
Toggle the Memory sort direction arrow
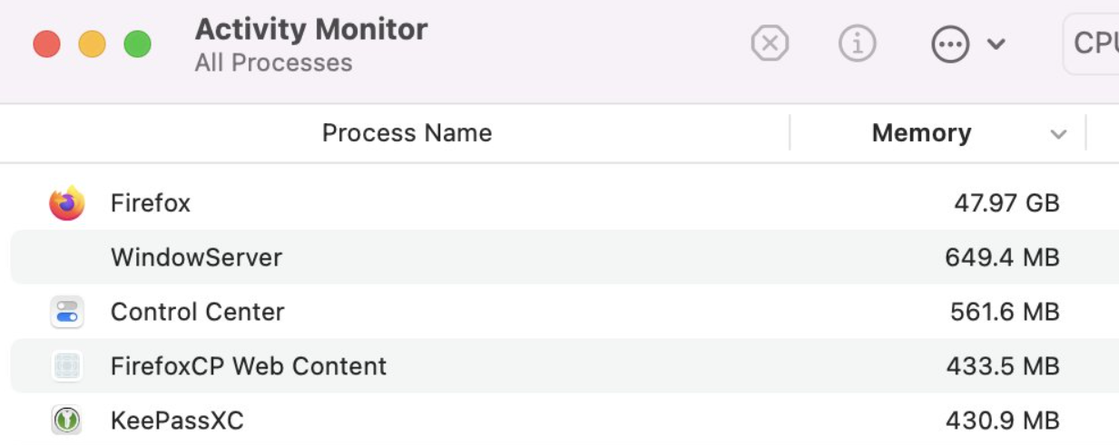[1058, 135]
